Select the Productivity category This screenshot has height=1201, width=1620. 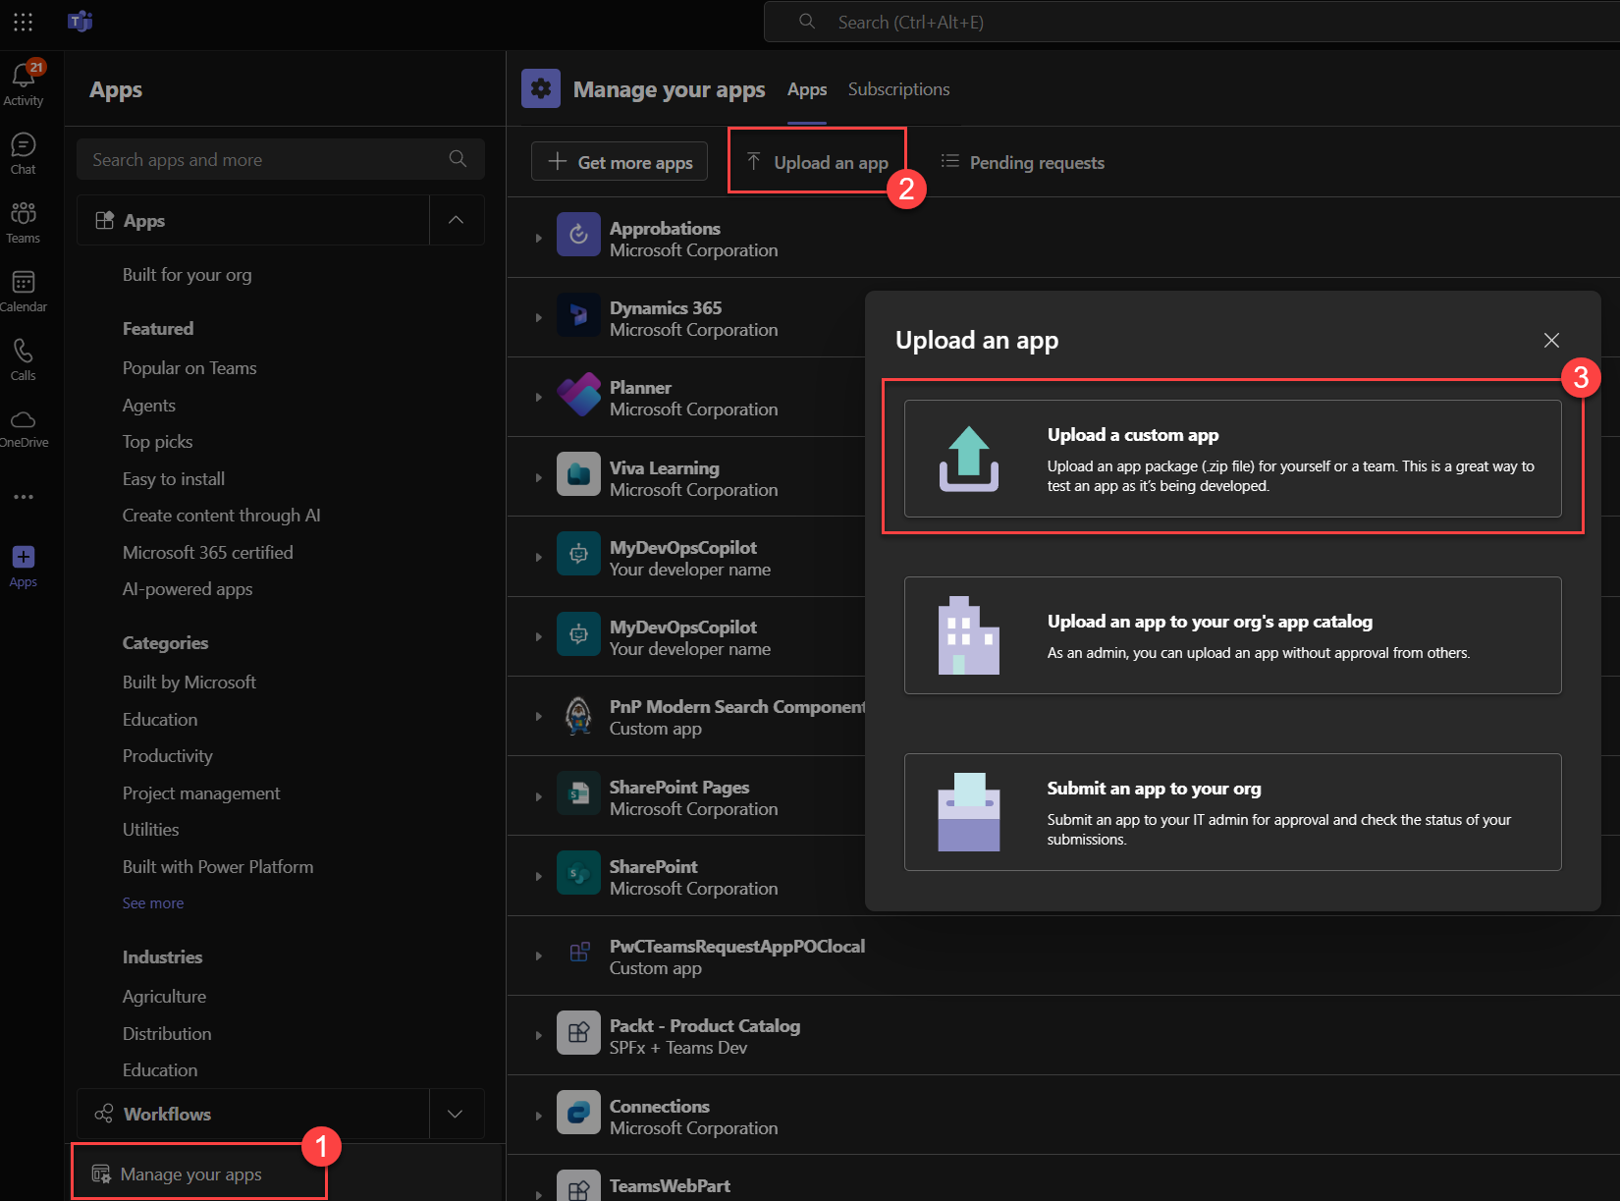tap(168, 756)
